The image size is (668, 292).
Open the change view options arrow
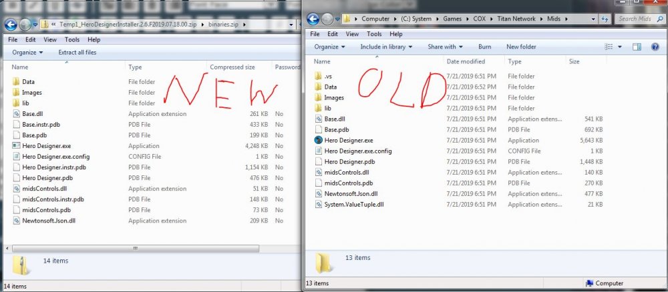click(x=621, y=47)
